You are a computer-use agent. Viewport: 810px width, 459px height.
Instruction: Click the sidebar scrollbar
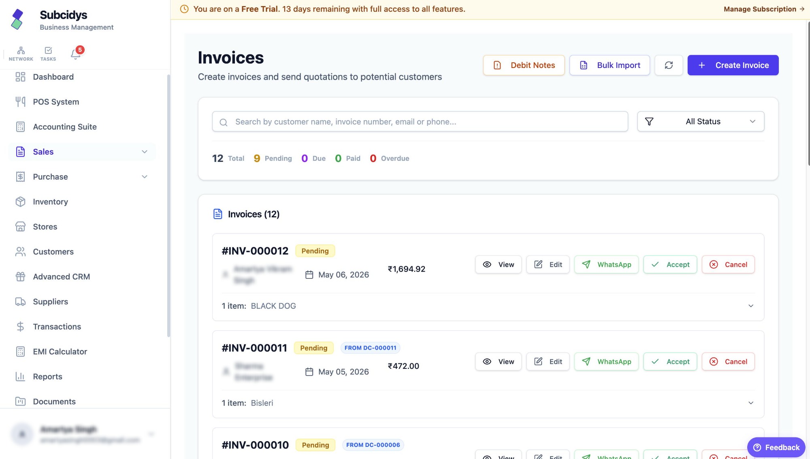coord(168,206)
